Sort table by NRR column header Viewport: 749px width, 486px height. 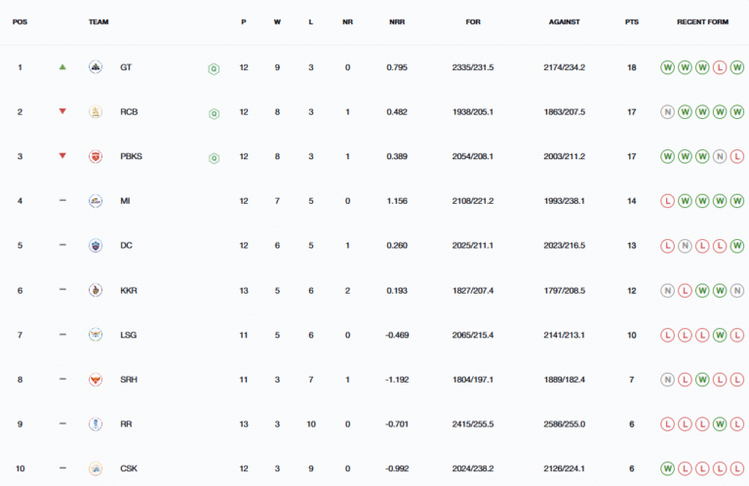tap(396, 21)
